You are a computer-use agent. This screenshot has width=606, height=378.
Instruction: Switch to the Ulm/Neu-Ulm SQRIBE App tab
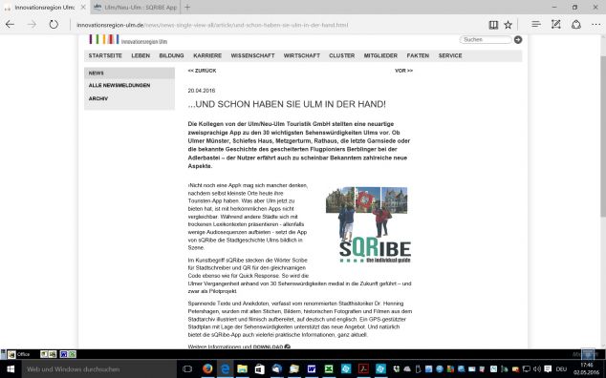(x=136, y=7)
